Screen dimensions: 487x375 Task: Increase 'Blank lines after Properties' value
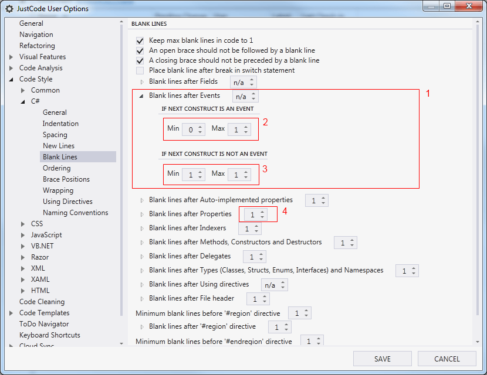pyautogui.click(x=262, y=212)
